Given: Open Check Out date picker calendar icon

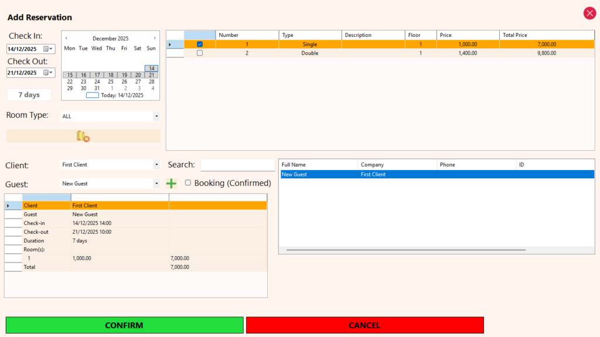Looking at the screenshot, I should (48, 73).
